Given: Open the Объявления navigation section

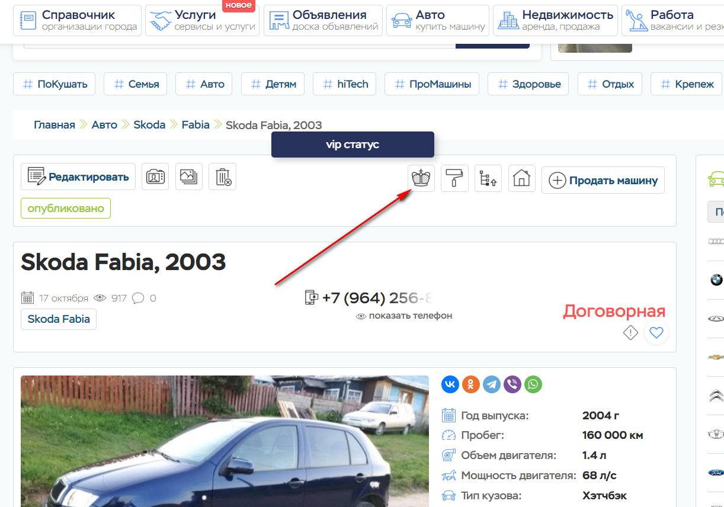Looking at the screenshot, I should click(323, 20).
